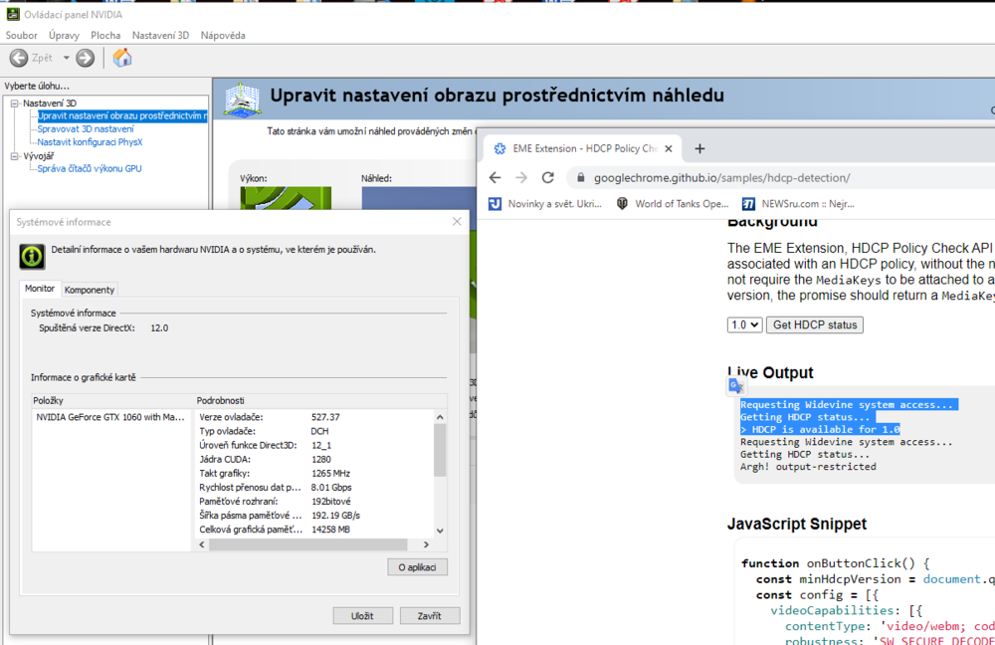Click the NVIDIA home icon in the toolbar
Screen dimensions: 995x645
tap(122, 57)
